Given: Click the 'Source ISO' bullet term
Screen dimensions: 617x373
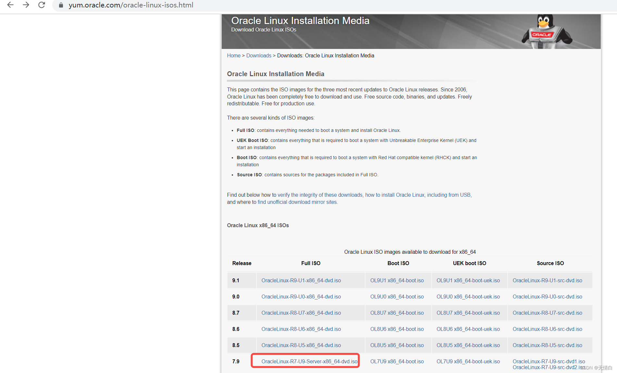Looking at the screenshot, I should point(249,175).
